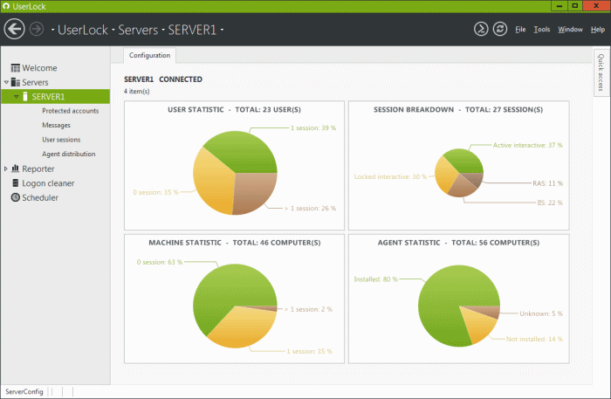
Task: Select the SERVER1 tree row
Action: [55, 97]
